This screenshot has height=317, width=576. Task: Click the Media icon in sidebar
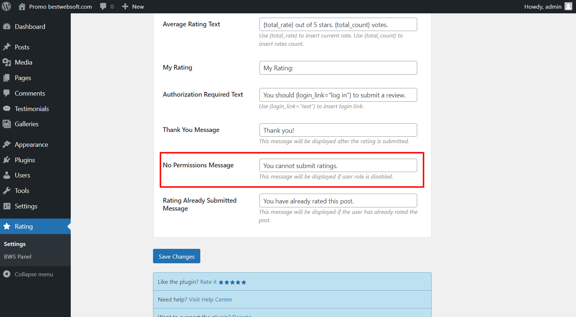point(7,62)
